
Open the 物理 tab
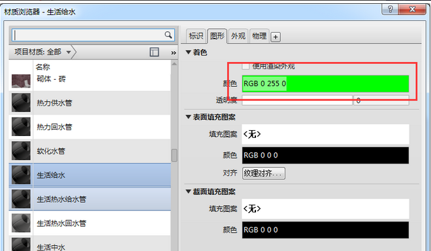pos(259,36)
